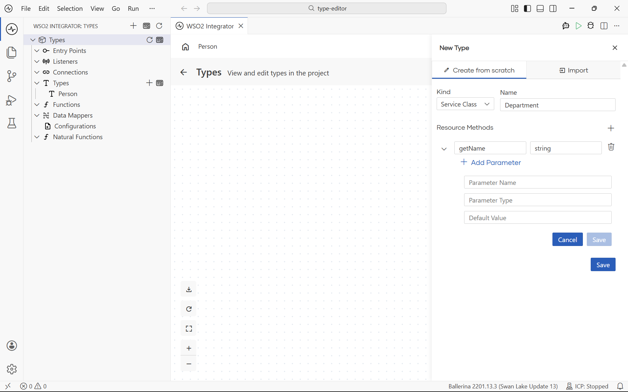Open the WSO2 Integrator activity bar view
This screenshot has width=628, height=392.
(12, 29)
